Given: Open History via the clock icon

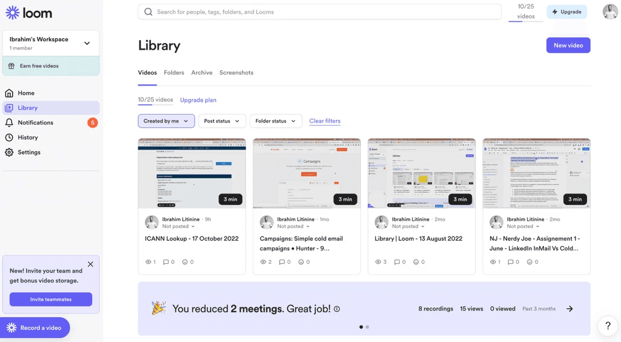Looking at the screenshot, I should click(x=9, y=138).
